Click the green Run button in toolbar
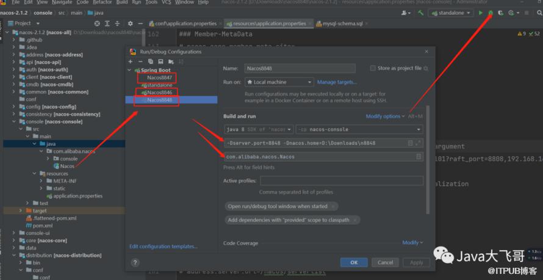The height and width of the screenshot is (280, 543). pyautogui.click(x=481, y=12)
